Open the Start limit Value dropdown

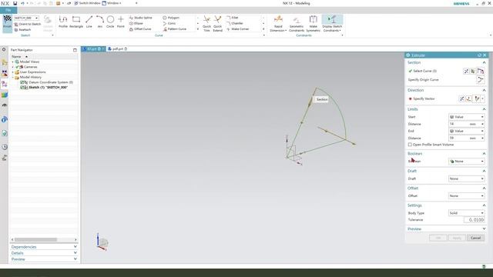click(466, 117)
